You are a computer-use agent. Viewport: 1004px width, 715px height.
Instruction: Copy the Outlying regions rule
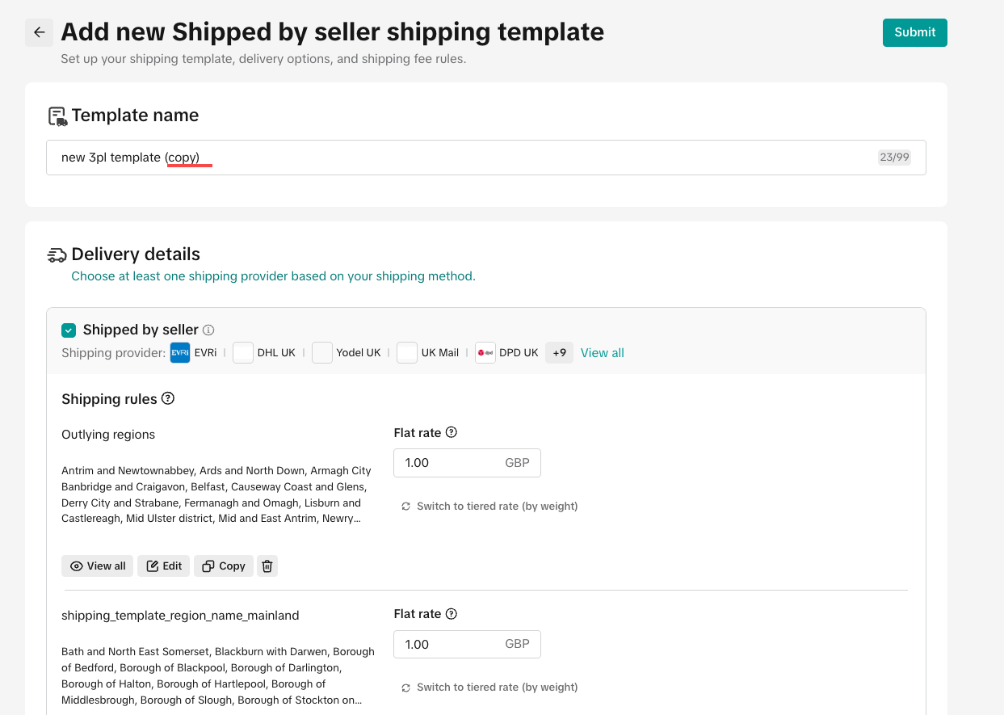click(224, 566)
